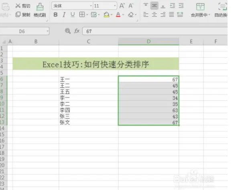This screenshot has width=240, height=190.
Task: Decrease font size with smaller A
Action: point(131,6)
